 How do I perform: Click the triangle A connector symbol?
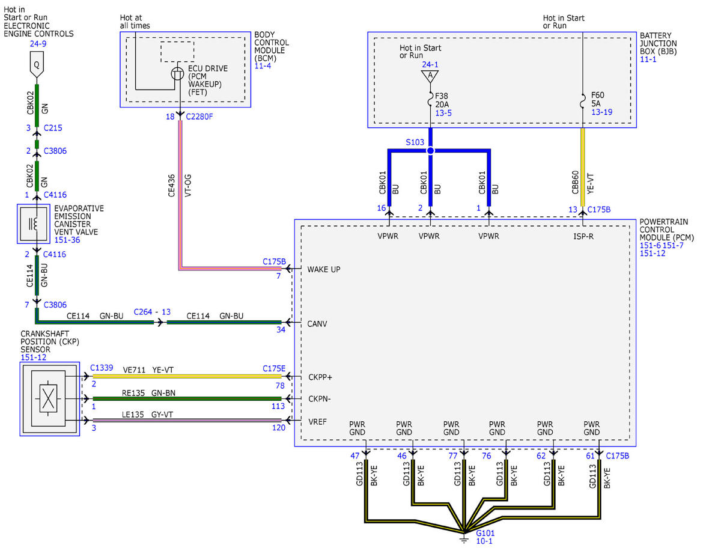tap(429, 76)
